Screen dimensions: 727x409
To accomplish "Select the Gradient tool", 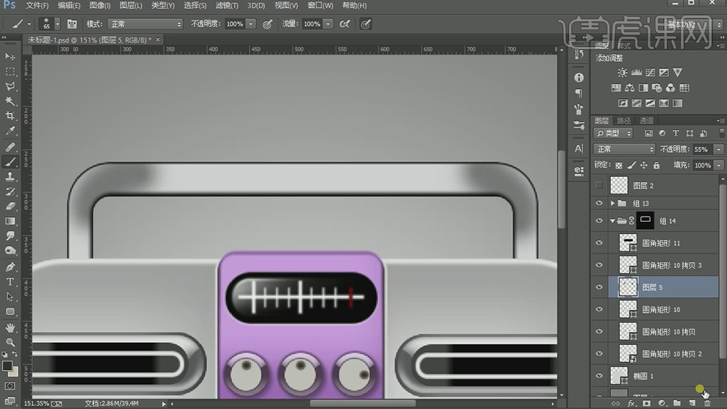I will (10, 221).
